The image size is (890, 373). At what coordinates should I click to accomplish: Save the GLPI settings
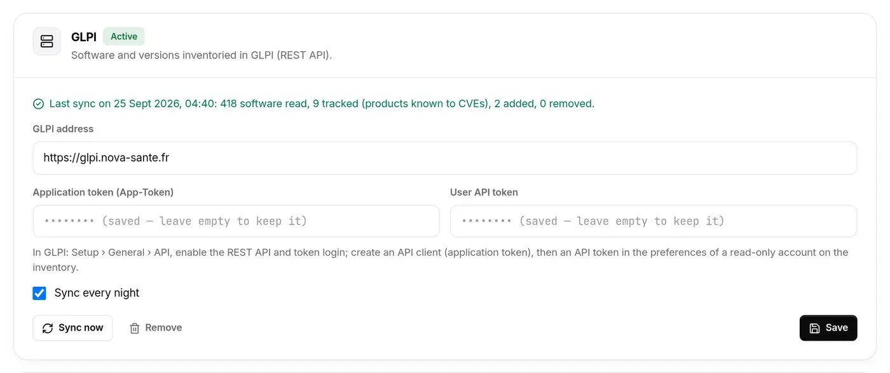[828, 328]
